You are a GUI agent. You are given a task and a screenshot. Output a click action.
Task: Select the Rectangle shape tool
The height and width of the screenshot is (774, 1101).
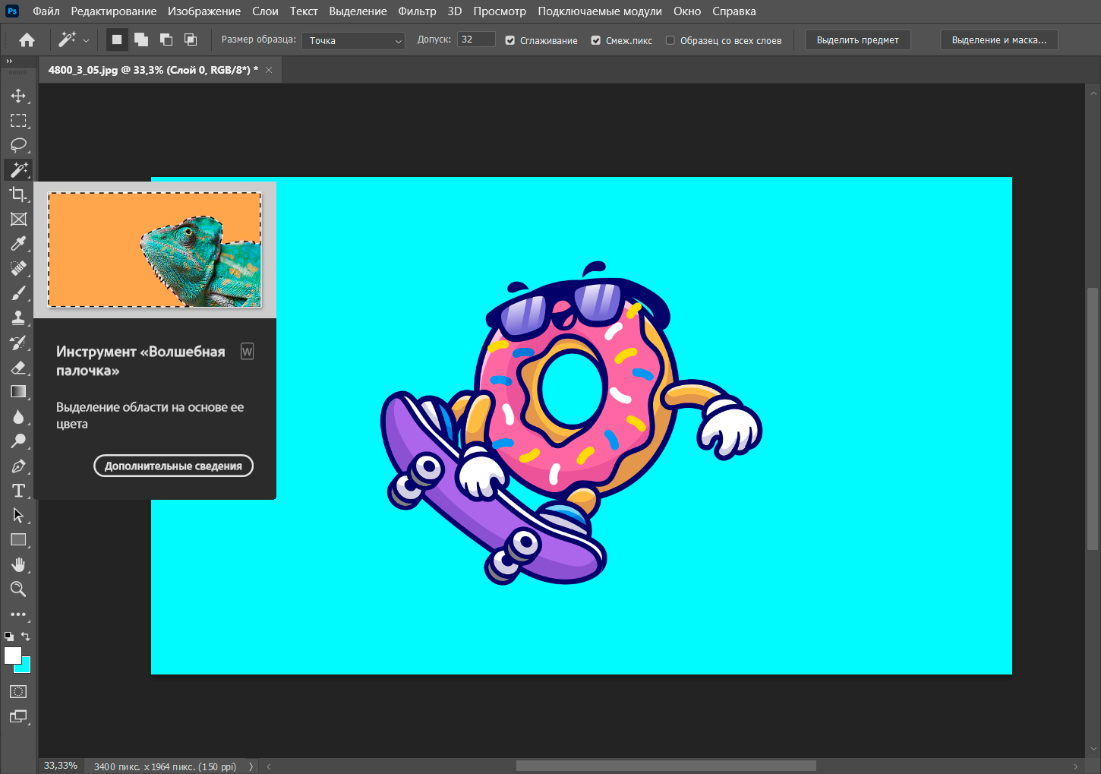pyautogui.click(x=18, y=540)
